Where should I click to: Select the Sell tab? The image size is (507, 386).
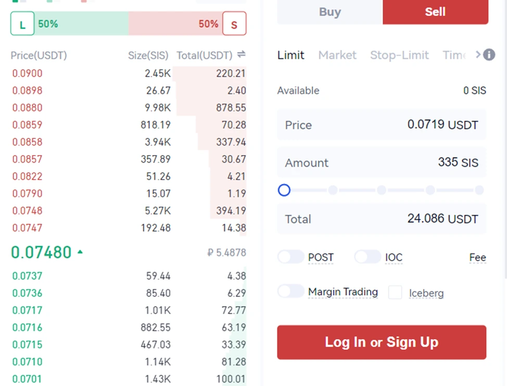point(435,12)
